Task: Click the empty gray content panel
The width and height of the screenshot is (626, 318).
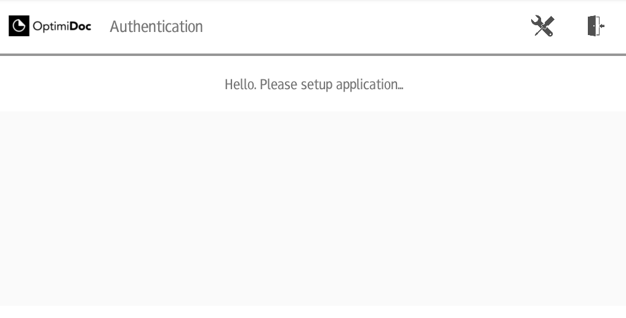Action: point(313,209)
